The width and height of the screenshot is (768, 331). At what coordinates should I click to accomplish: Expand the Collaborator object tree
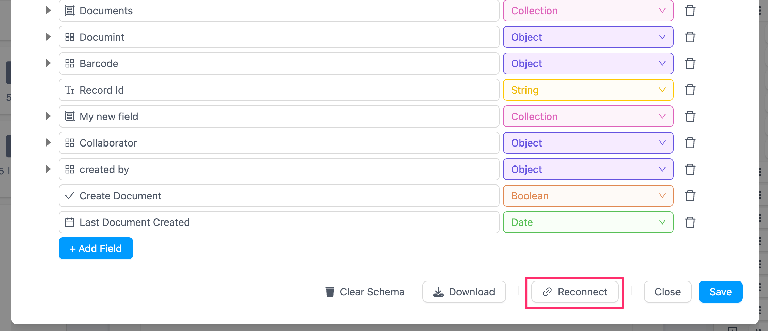(48, 143)
